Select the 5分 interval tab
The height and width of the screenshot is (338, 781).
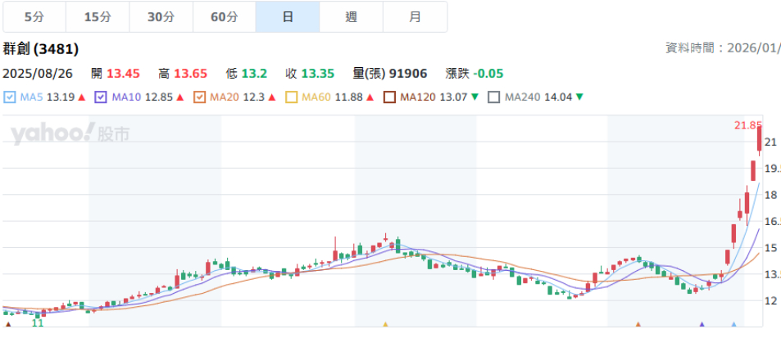click(x=34, y=17)
